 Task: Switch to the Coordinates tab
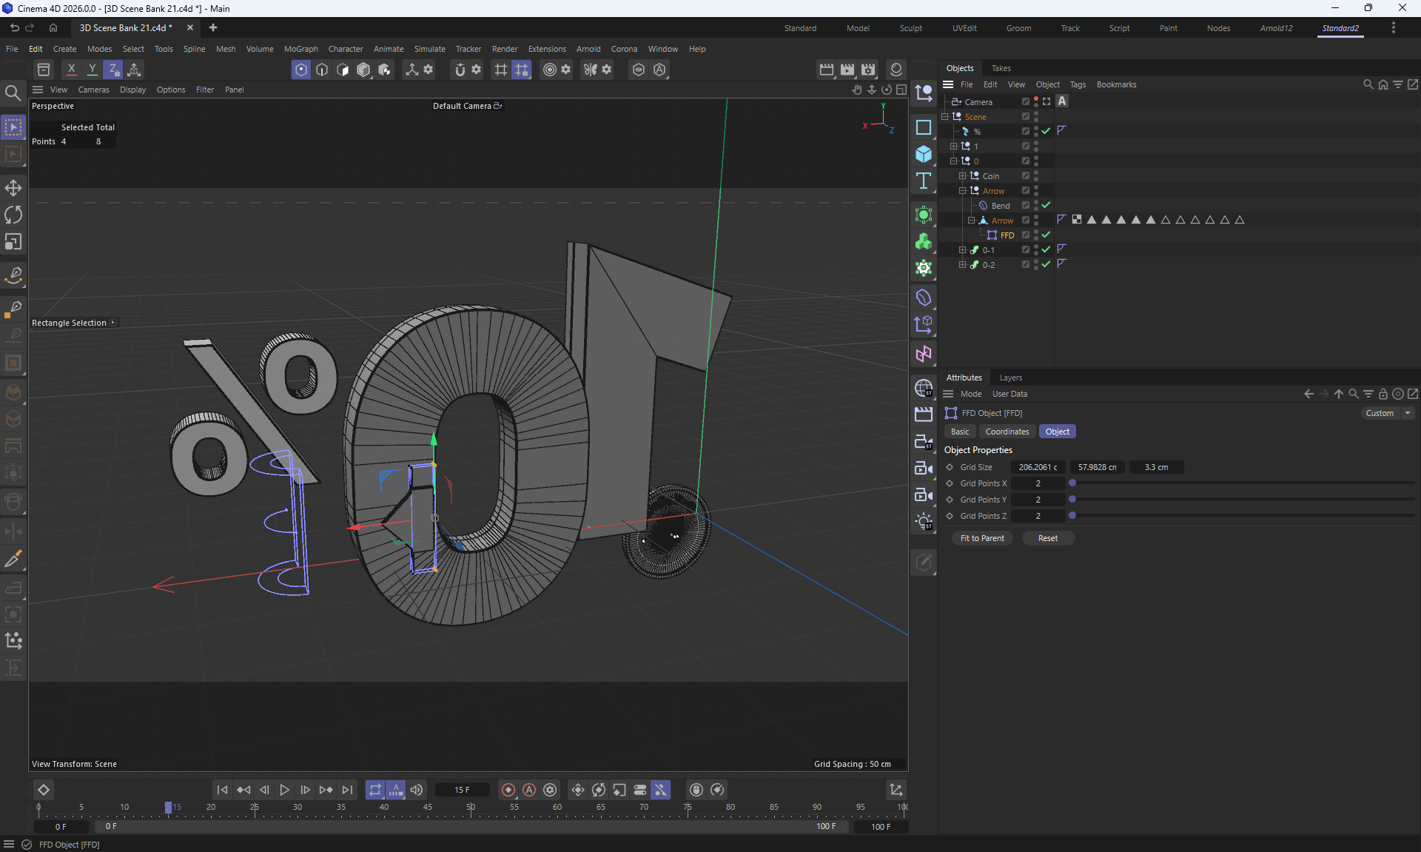coord(1007,432)
